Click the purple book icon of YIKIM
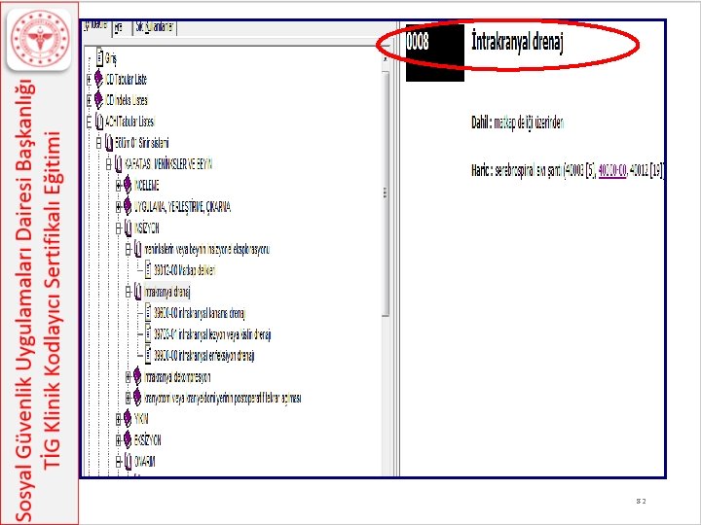The image size is (701, 525). coord(128,419)
